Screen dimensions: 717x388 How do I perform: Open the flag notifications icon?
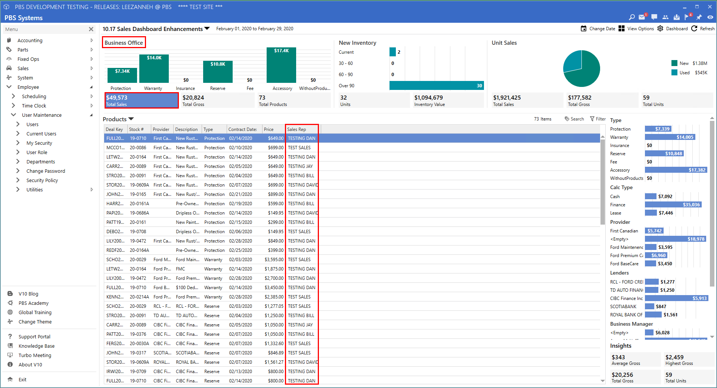click(687, 17)
